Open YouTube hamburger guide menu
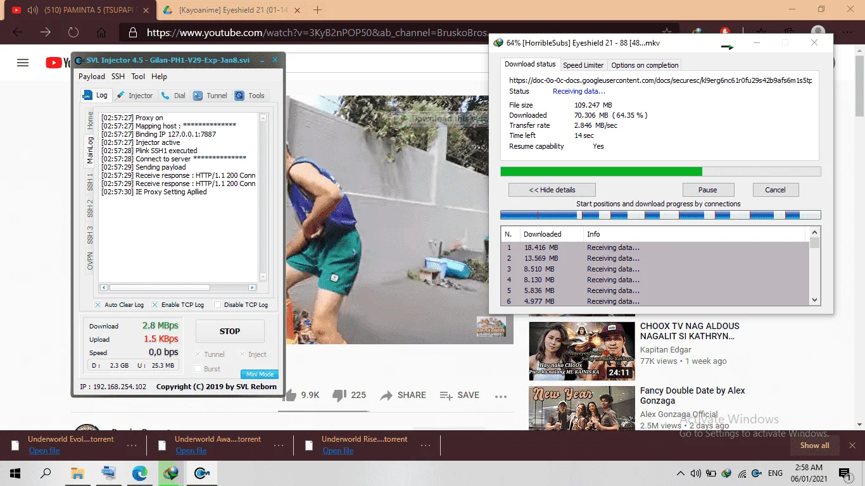Screen dimensions: 865x486 coord(23,63)
